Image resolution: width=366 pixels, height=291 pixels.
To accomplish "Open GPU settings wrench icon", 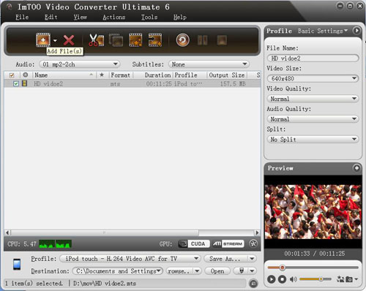I will pyautogui.click(x=253, y=243).
